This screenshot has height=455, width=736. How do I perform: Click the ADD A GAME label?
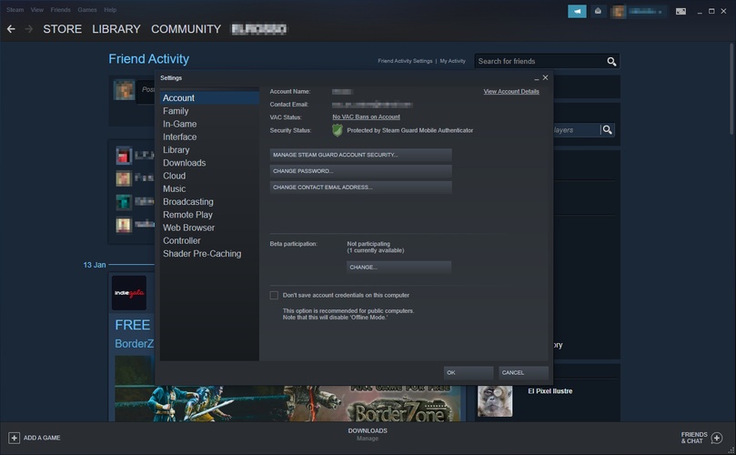(x=42, y=438)
